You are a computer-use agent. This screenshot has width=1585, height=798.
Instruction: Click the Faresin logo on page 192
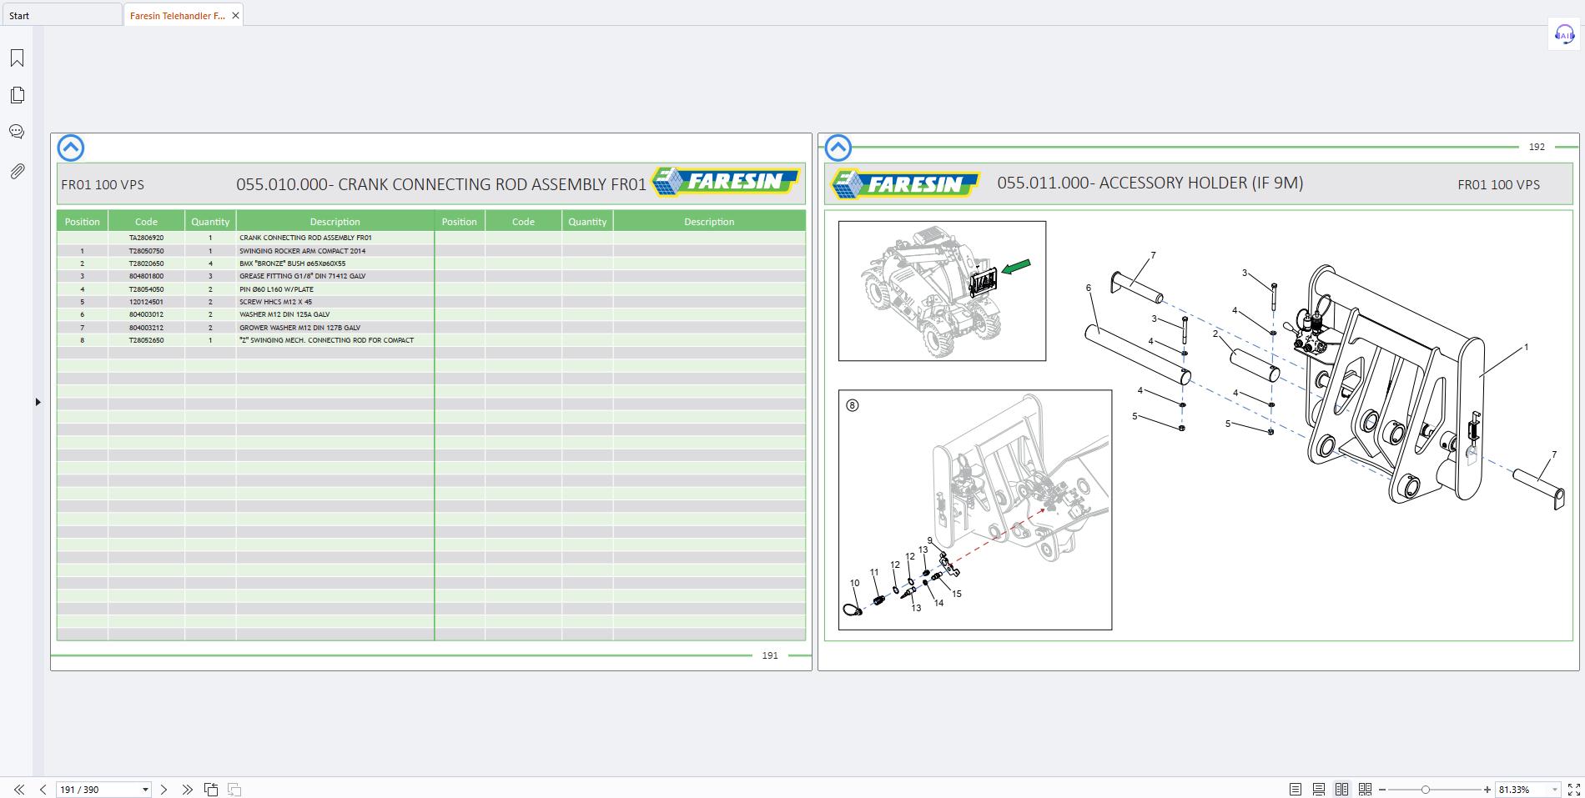tap(906, 184)
